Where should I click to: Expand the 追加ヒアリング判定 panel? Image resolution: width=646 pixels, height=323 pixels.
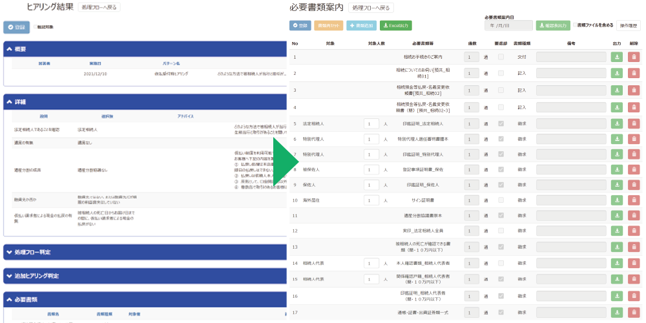pos(8,276)
